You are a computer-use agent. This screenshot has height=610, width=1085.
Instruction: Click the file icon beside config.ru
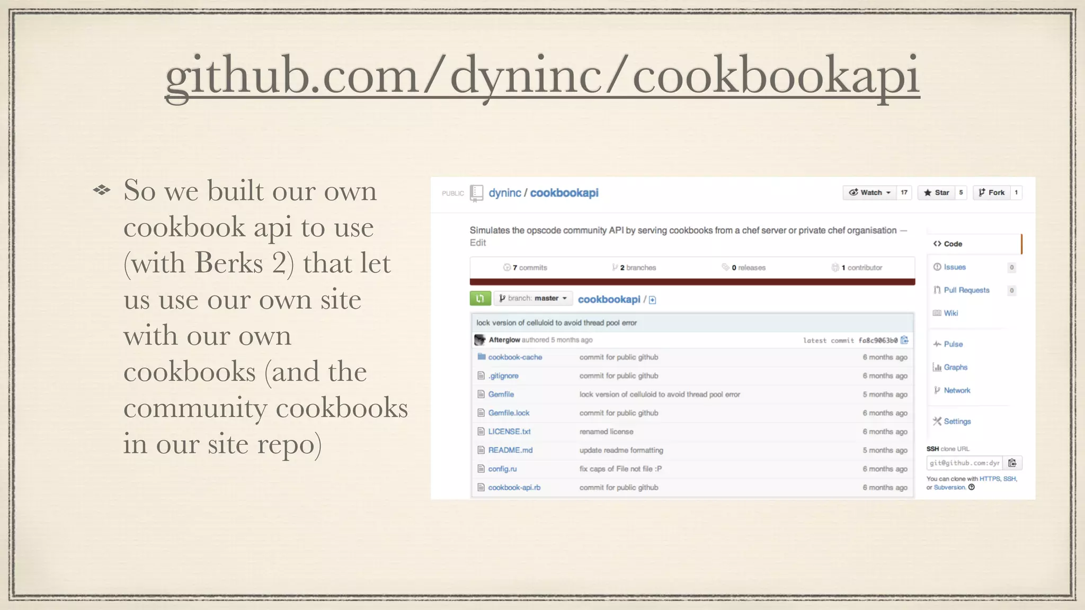481,469
